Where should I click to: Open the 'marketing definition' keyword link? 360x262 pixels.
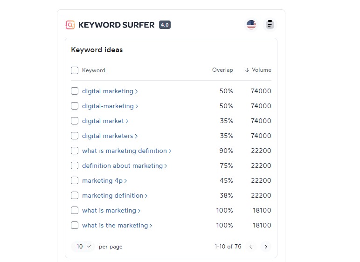click(x=112, y=195)
